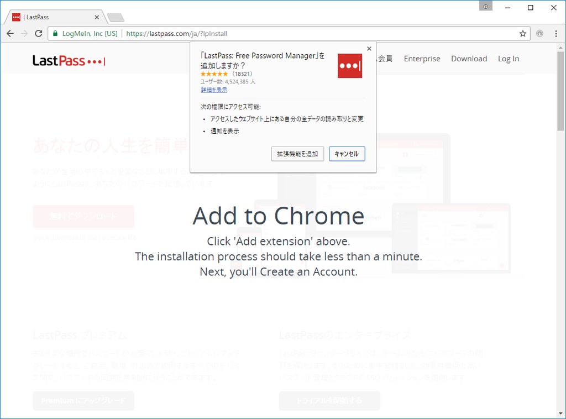Screen dimensions: 566x419
Task: Close the LastPass tab
Action: (x=97, y=17)
